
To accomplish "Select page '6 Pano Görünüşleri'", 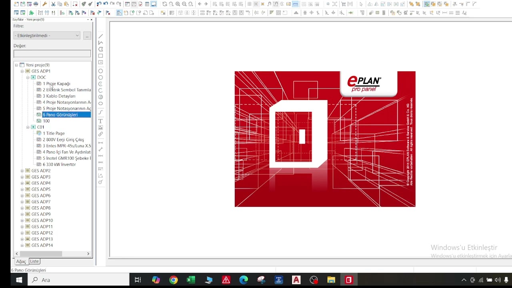I will (x=60, y=115).
